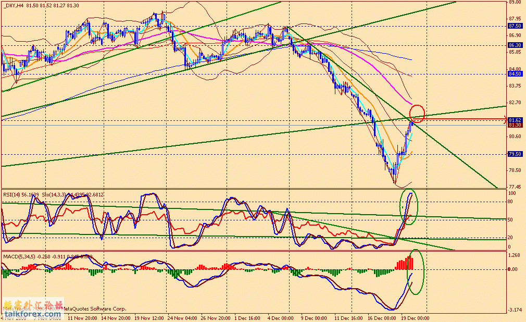The height and width of the screenshot is (322, 526).
Task: Click the 4 Dec 08:00 time axis label
Action: [280, 318]
